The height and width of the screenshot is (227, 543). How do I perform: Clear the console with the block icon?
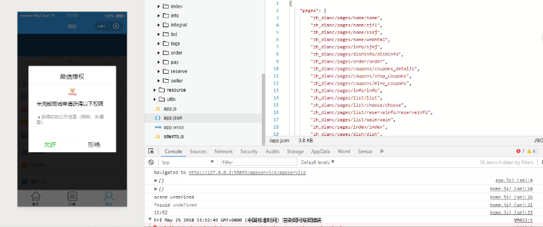pos(151,162)
